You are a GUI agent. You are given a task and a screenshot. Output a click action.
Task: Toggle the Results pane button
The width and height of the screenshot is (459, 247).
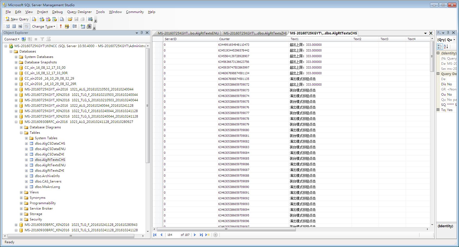point(26,26)
